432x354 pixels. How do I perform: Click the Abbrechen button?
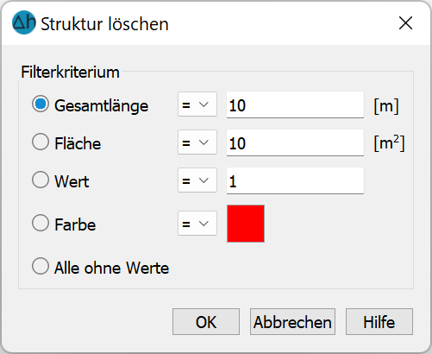(292, 322)
